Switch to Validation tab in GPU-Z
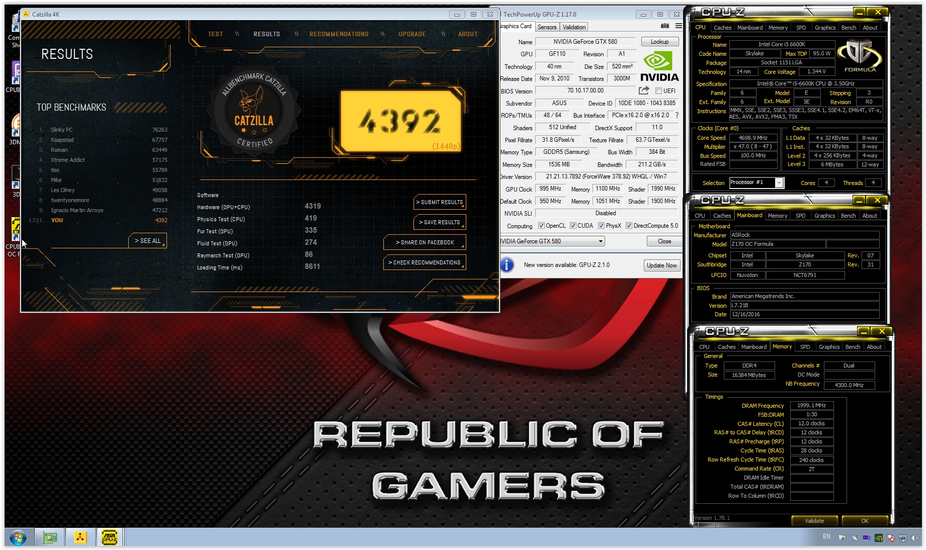 coord(574,27)
